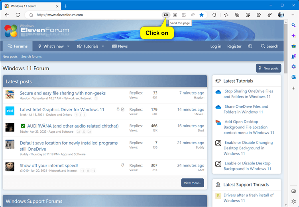
Task: Open sidebar Microsoft 365 icon
Action: (293, 66)
